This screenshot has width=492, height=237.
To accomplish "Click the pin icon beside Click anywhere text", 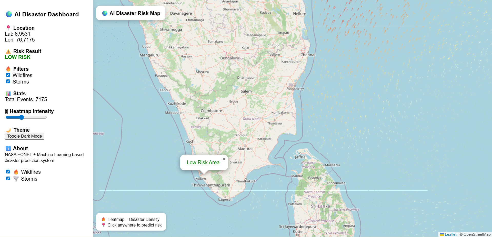I will click(x=104, y=225).
